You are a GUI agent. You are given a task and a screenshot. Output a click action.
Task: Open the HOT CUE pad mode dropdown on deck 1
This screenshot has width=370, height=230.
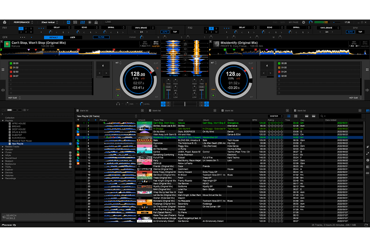tap(14, 98)
